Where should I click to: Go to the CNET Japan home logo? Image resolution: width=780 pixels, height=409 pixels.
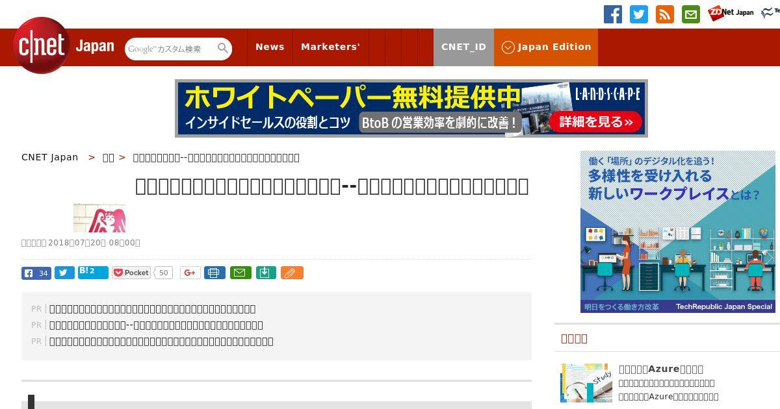[x=64, y=46]
